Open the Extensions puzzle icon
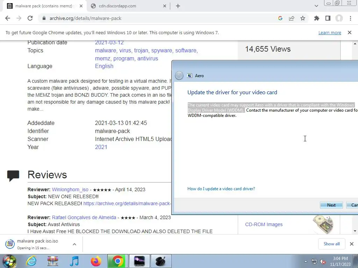Screen dimensions: 358x268 (317, 18)
